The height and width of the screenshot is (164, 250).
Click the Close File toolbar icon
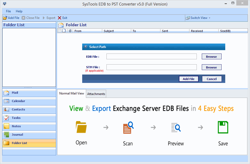(x=23, y=18)
